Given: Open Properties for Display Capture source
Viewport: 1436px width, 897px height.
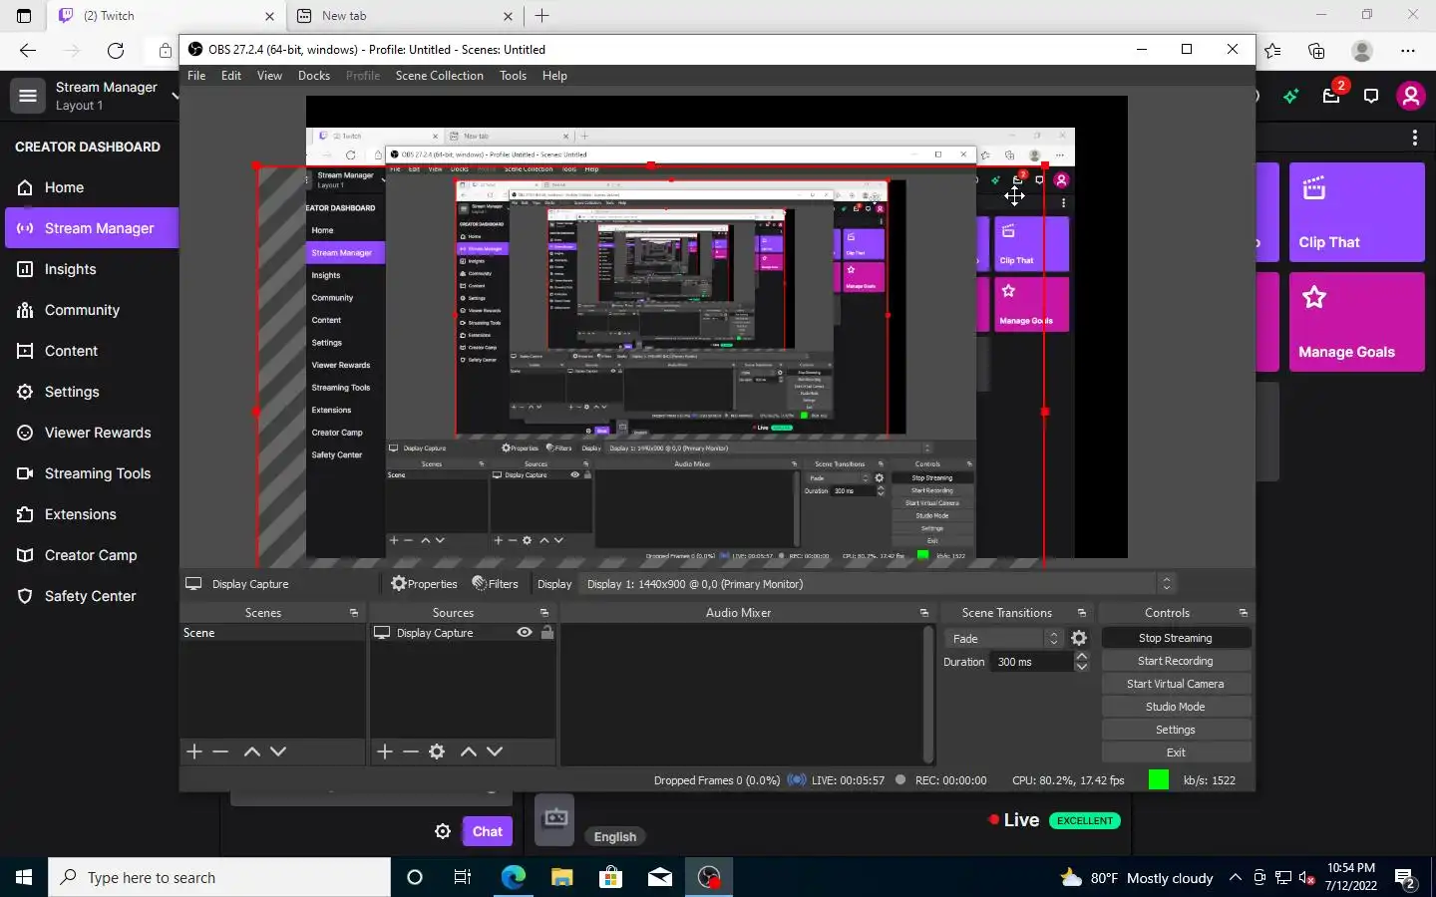Looking at the screenshot, I should tap(424, 584).
